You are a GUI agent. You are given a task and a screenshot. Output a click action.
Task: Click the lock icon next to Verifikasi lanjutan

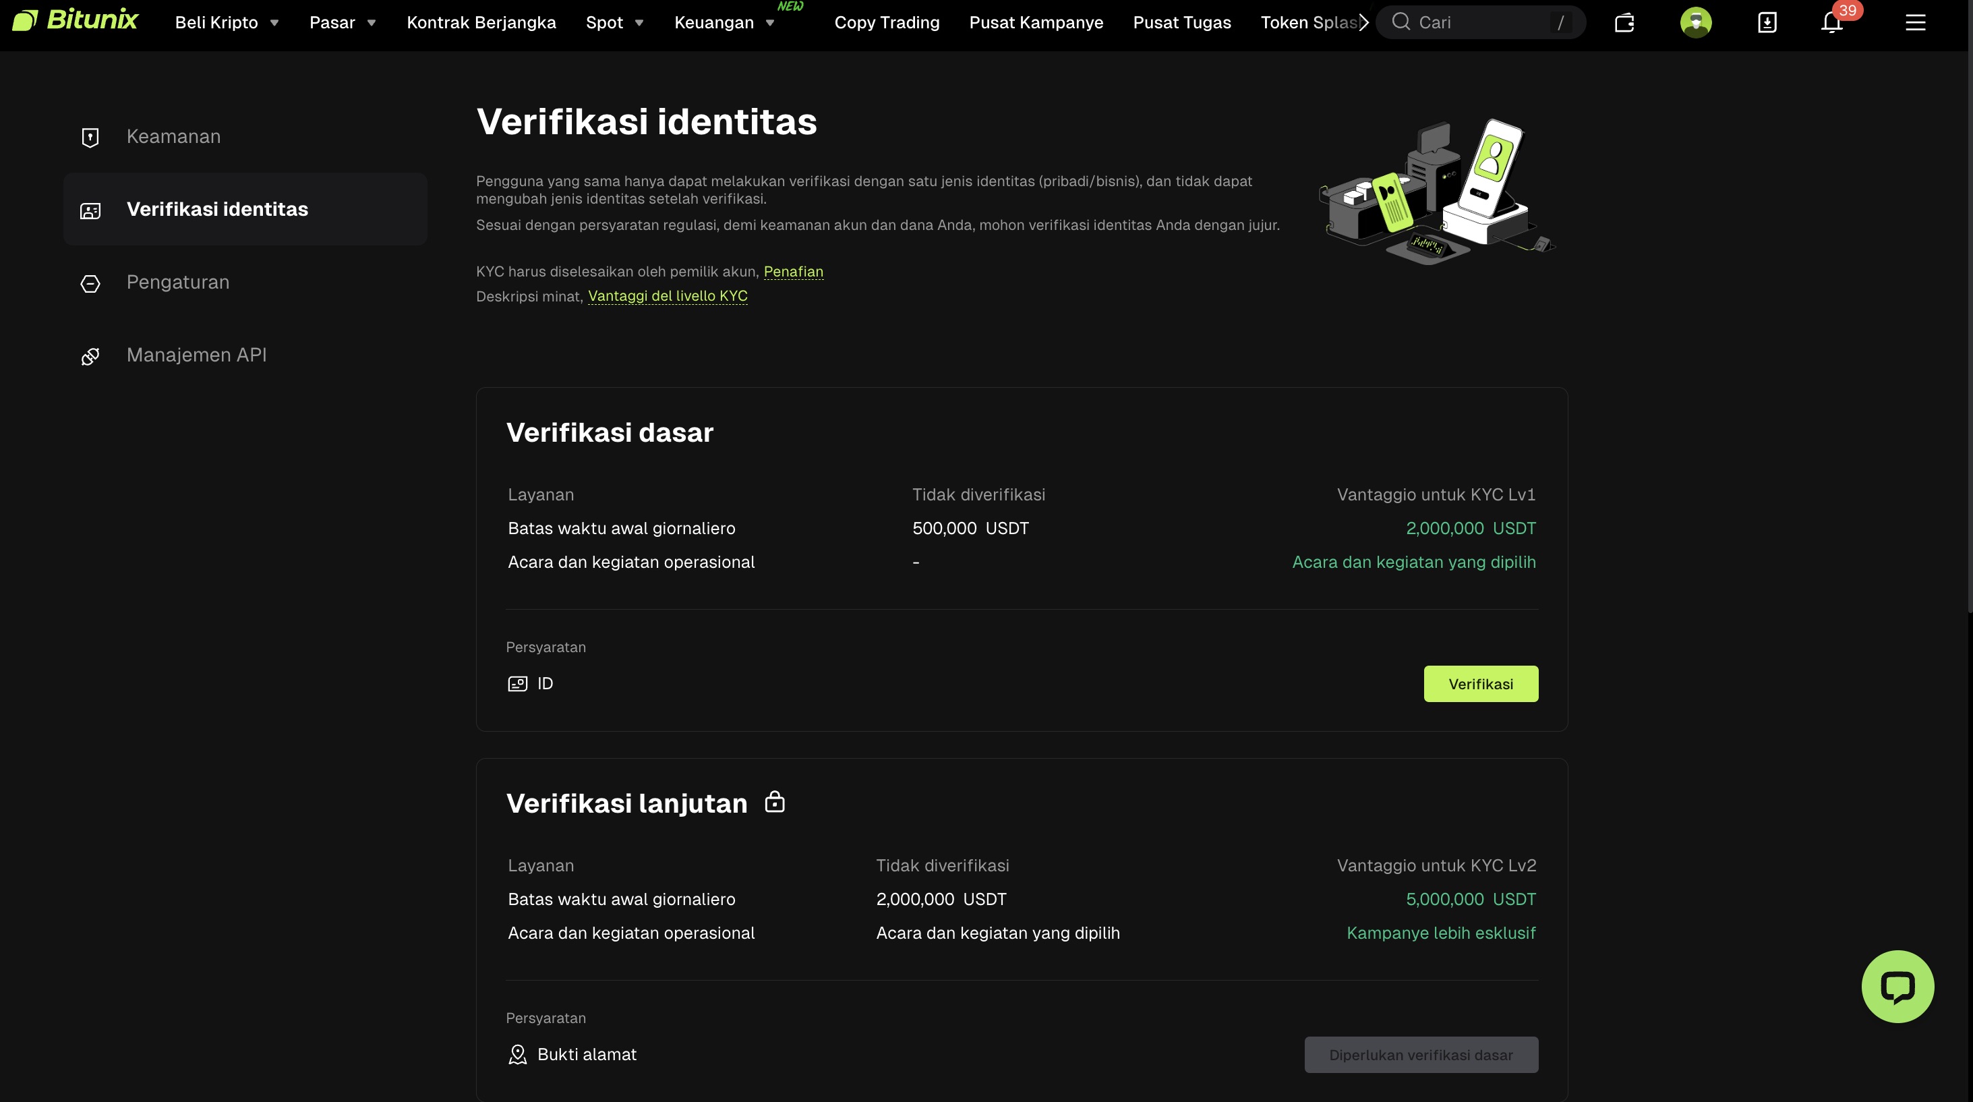pos(775,801)
